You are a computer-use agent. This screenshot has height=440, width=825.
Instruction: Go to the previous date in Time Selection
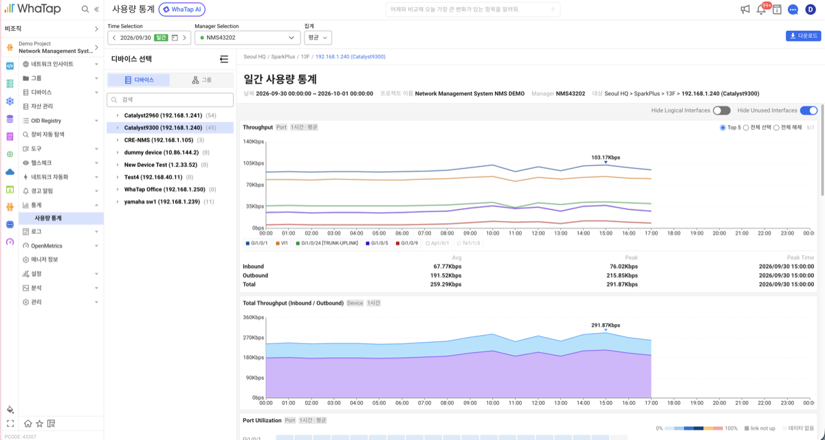(114, 38)
